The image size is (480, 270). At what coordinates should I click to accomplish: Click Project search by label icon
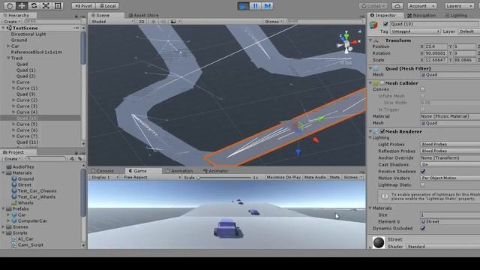click(x=80, y=158)
